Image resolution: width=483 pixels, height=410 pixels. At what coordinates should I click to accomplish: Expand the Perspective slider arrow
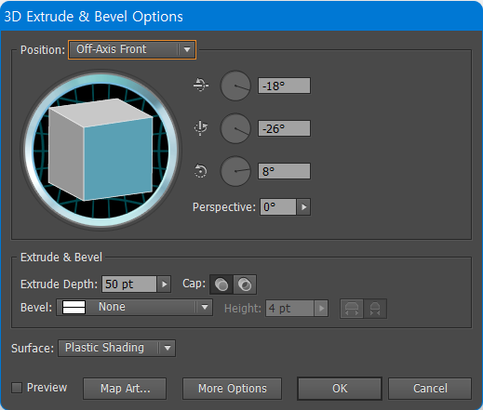tap(303, 206)
